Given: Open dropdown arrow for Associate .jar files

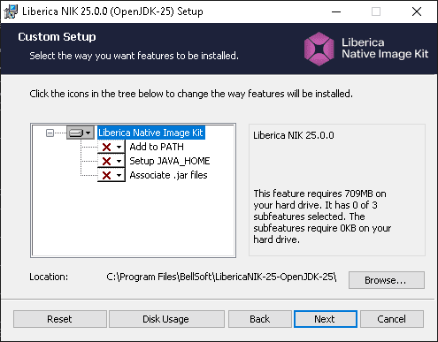Looking at the screenshot, I should (119, 175).
